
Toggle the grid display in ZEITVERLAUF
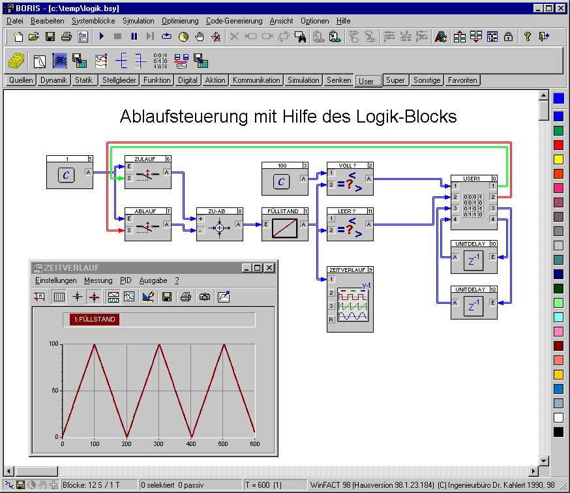[x=59, y=297]
